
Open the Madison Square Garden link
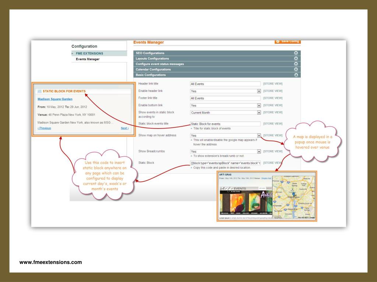(x=55, y=99)
